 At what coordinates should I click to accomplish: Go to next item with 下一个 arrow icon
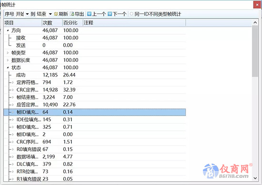110,14
